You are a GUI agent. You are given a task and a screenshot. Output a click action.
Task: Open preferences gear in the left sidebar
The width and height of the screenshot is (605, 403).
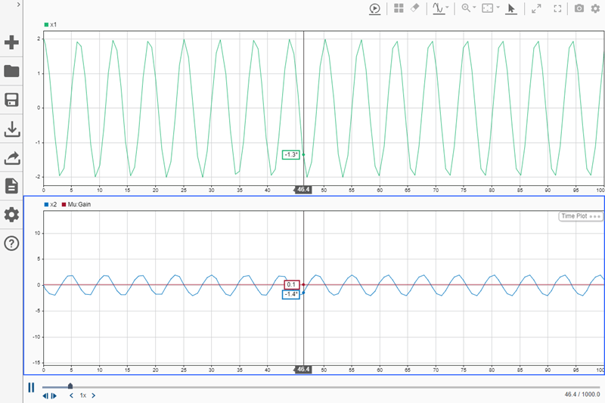tap(11, 215)
